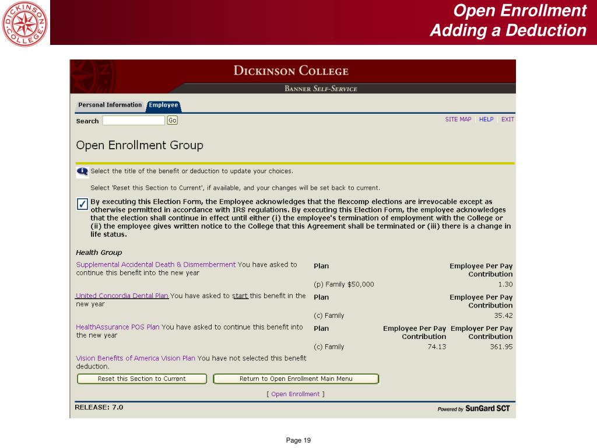Click the 361.95 employer contribution value
This screenshot has height=448, width=597.
[x=501, y=346]
